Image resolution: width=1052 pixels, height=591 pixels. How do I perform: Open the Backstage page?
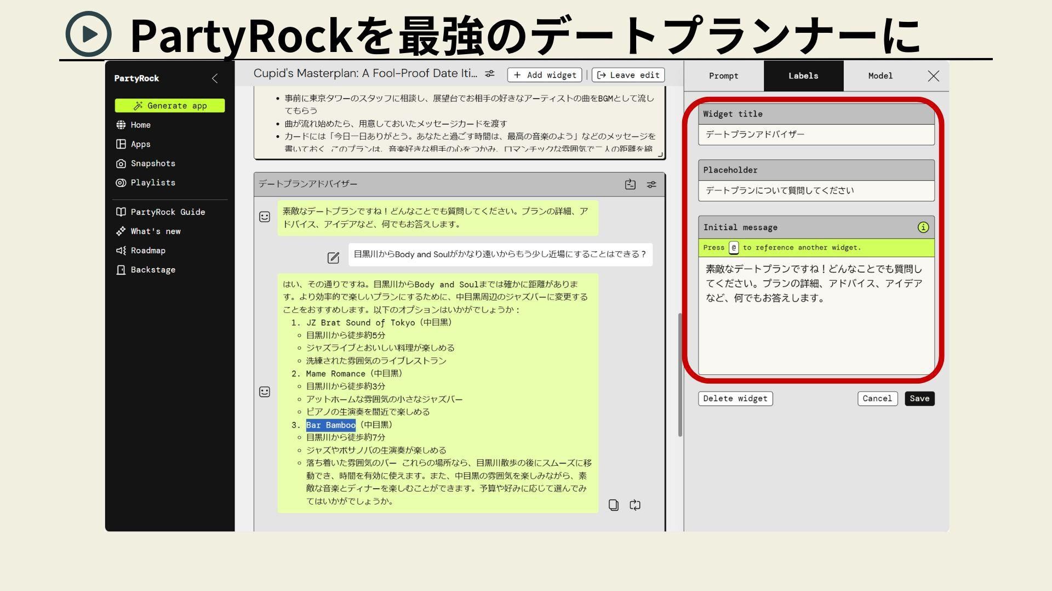(x=153, y=269)
